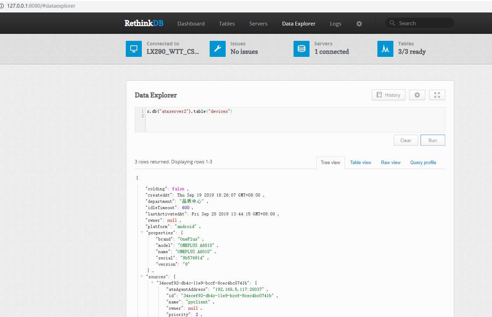
Task: Run the query
Action: pos(433,140)
